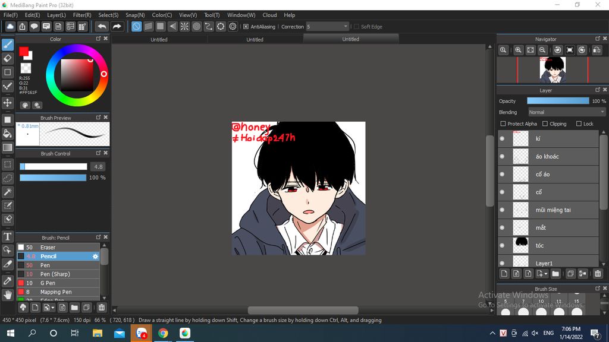
Task: Select the rectangular Select tool
Action: click(7, 164)
